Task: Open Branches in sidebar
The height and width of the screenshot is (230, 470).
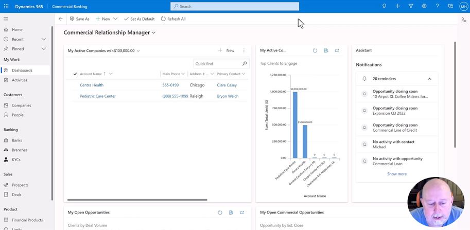Action: (20, 150)
